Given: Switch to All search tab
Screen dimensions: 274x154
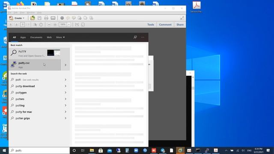Looking at the screenshot, I should (x=14, y=37).
